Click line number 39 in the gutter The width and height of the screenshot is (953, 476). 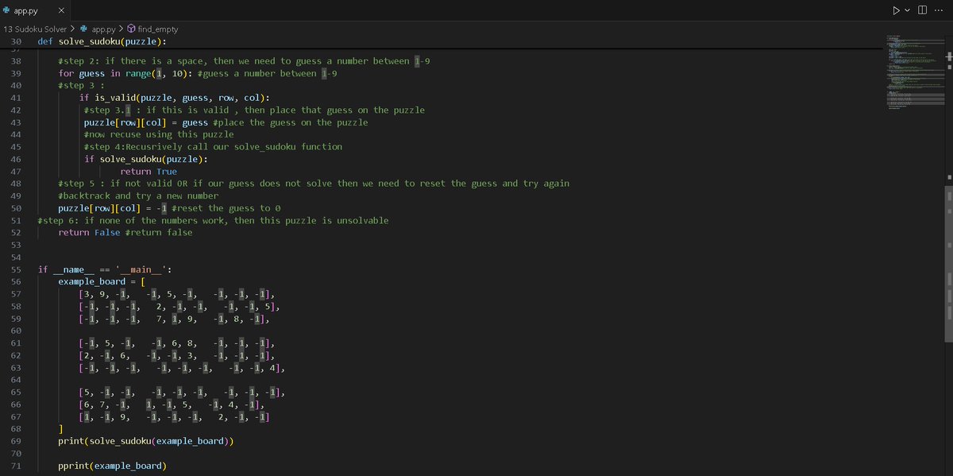(16, 73)
